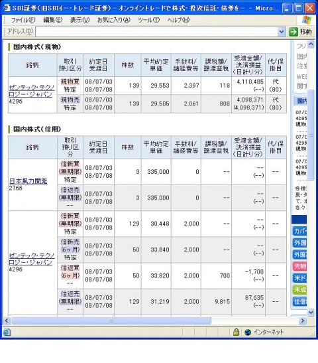Click the IE page icon in title bar
The height and width of the screenshot is (363, 318).
(x=7, y=8)
